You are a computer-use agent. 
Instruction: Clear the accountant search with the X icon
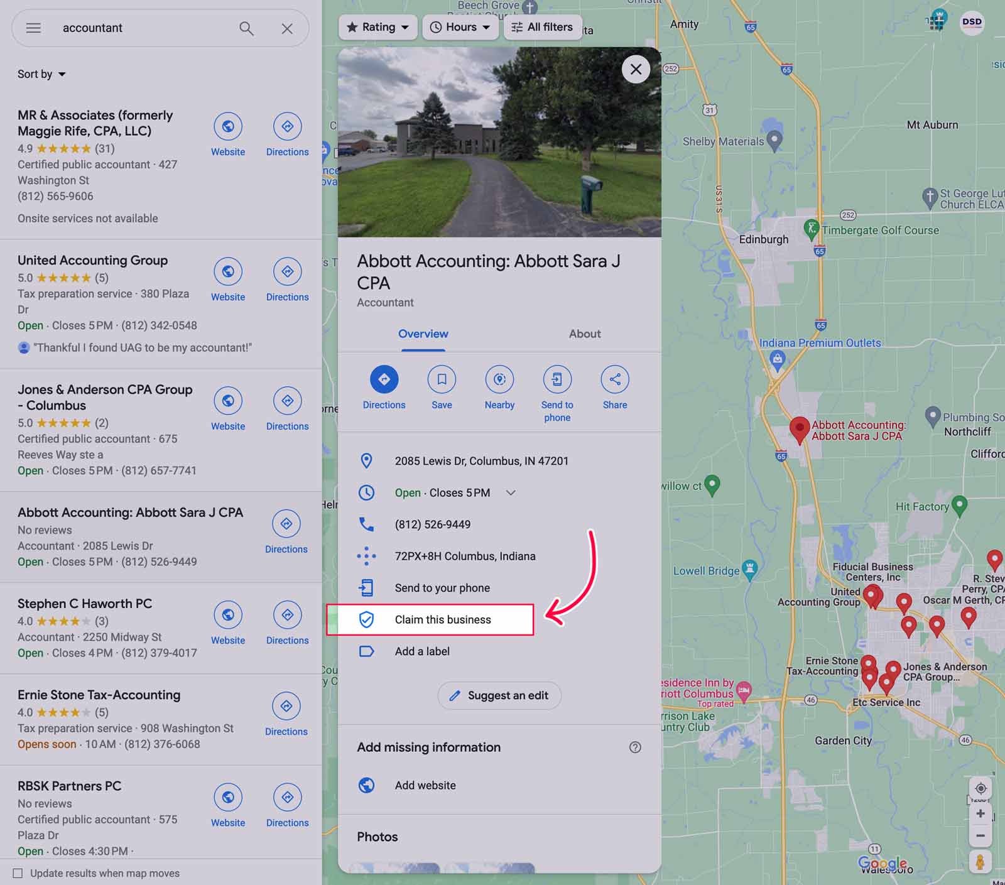[x=287, y=28]
